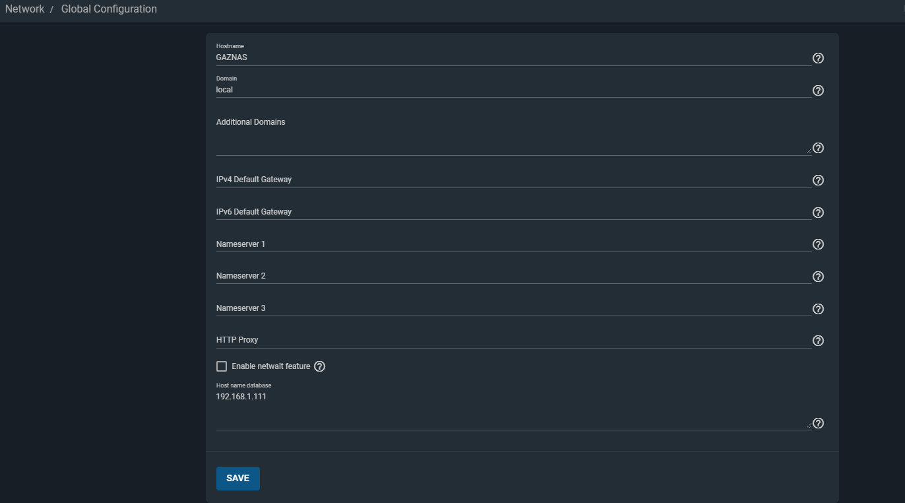Image resolution: width=905 pixels, height=503 pixels.
Task: Show Nameserver 1 help tooltip
Action: click(818, 244)
